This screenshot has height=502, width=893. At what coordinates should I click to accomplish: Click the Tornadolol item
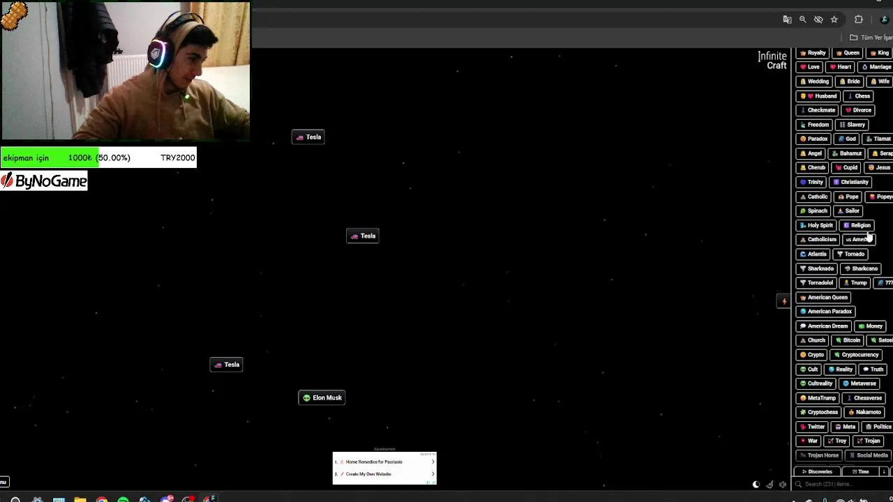(816, 283)
